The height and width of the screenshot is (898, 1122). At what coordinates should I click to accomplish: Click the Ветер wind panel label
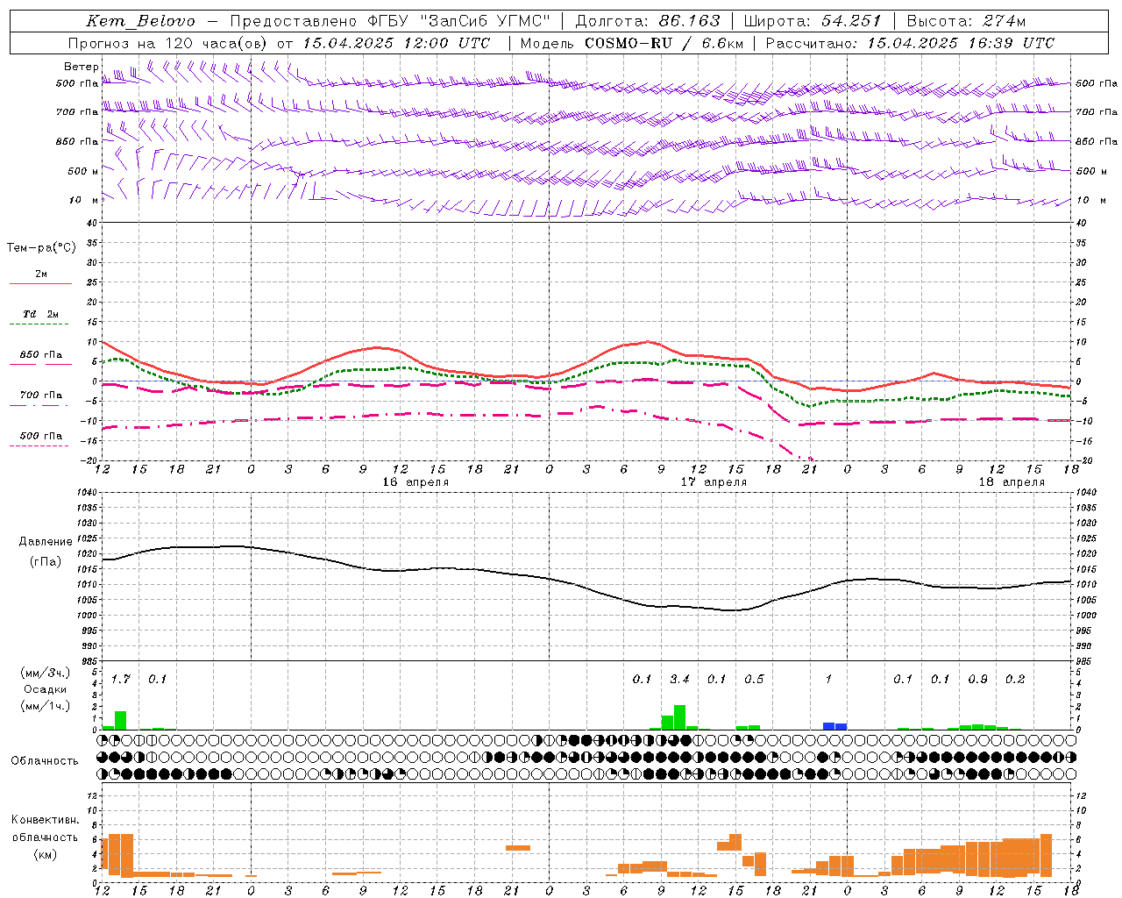[x=81, y=67]
